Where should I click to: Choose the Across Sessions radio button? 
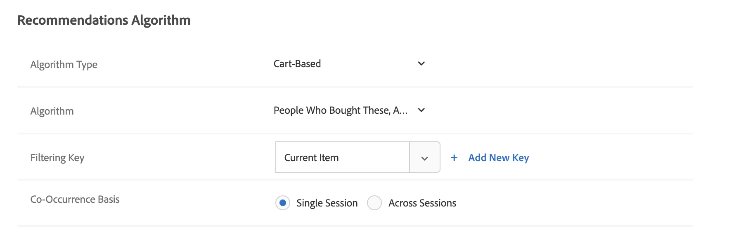374,203
